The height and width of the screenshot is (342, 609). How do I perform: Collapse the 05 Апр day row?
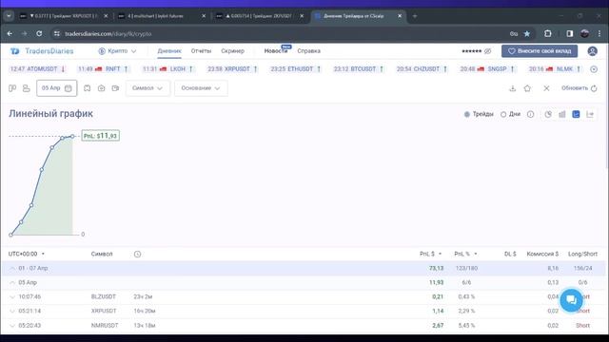[x=12, y=283]
